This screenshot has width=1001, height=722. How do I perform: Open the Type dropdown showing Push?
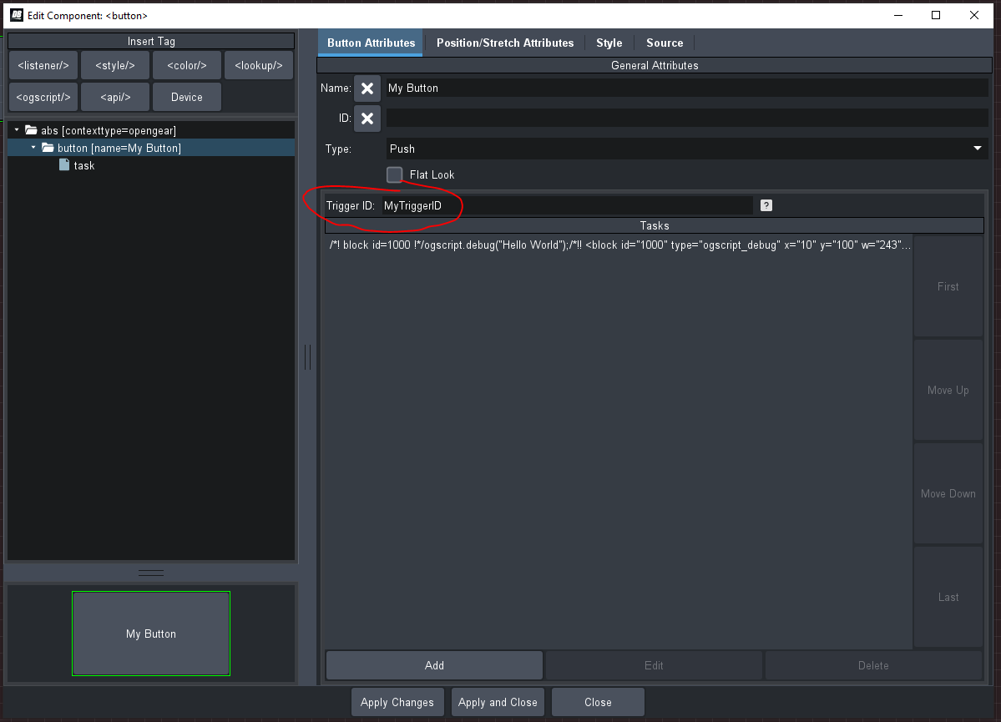(x=975, y=149)
